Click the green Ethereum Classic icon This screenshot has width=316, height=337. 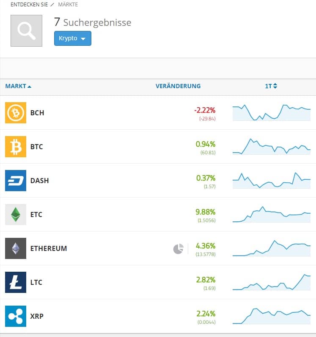point(16,214)
